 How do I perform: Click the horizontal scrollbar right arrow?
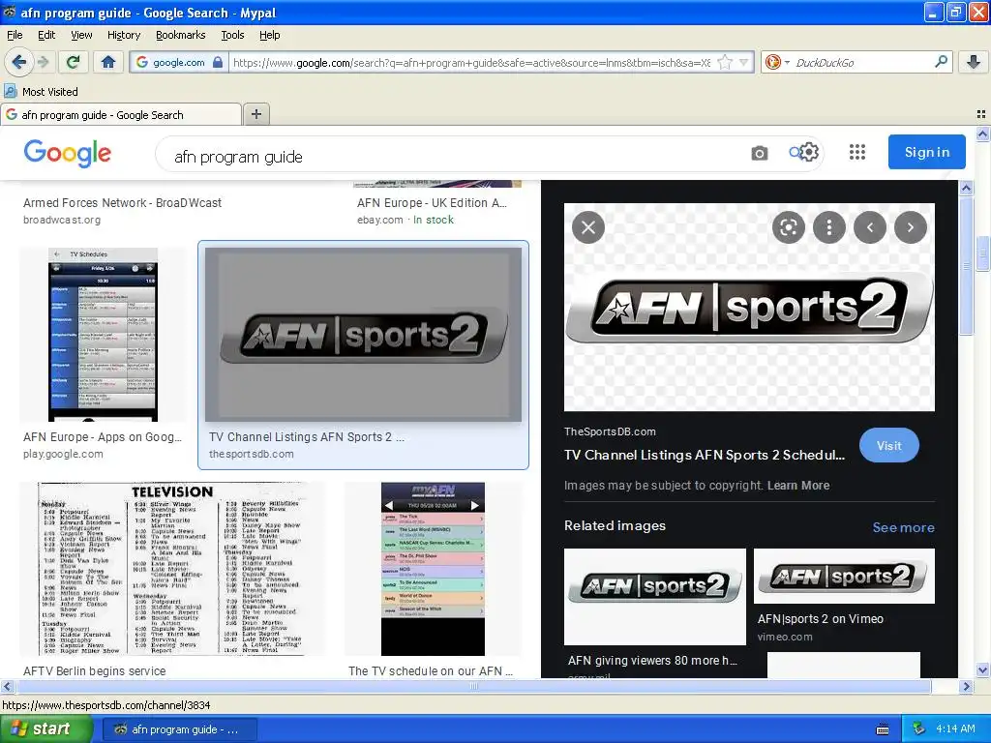(966, 686)
